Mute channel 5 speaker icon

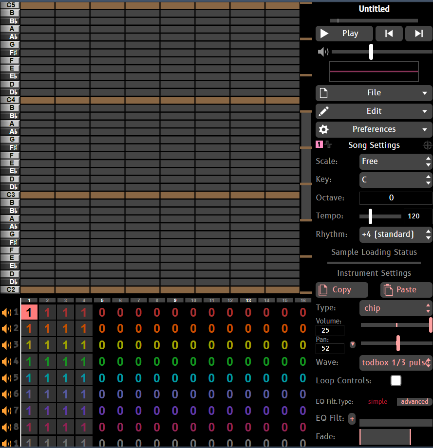pyautogui.click(x=6, y=378)
